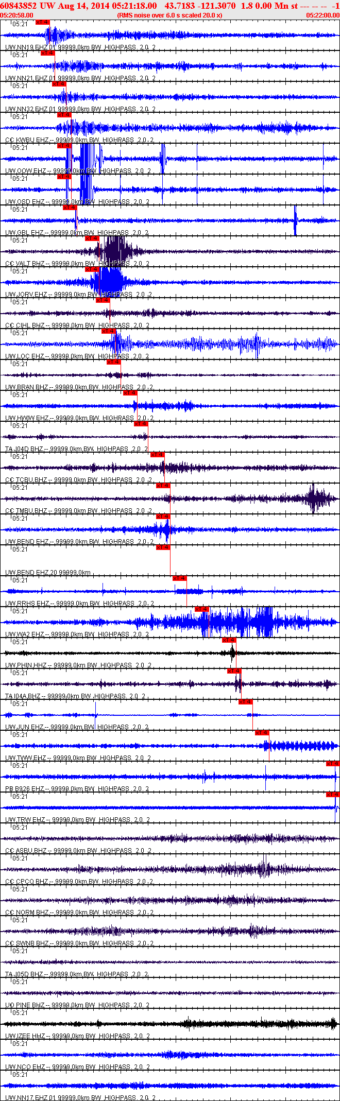Click the coordinates 43.7183 -121.3070 text
The image size is (340, 1101).
pyautogui.click(x=200, y=6)
